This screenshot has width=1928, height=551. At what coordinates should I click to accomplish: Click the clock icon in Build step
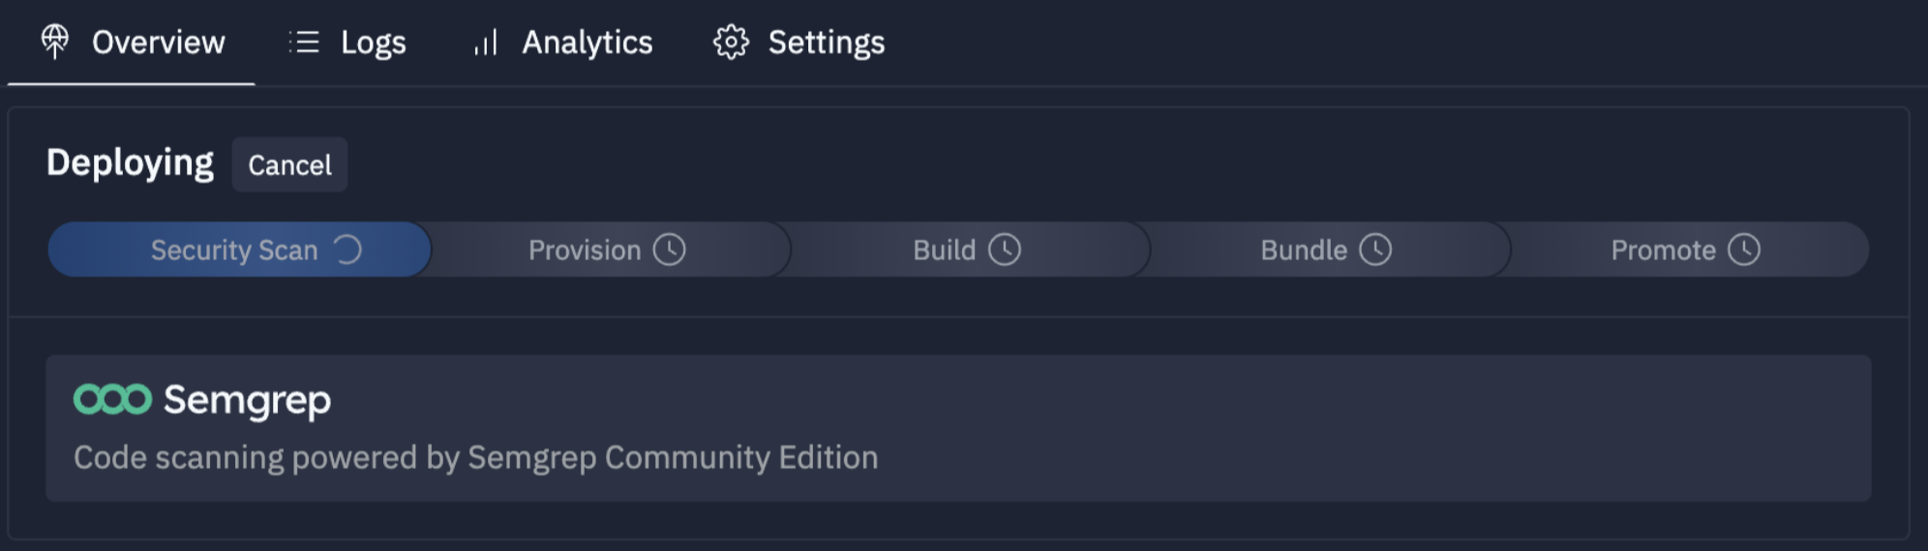1005,249
